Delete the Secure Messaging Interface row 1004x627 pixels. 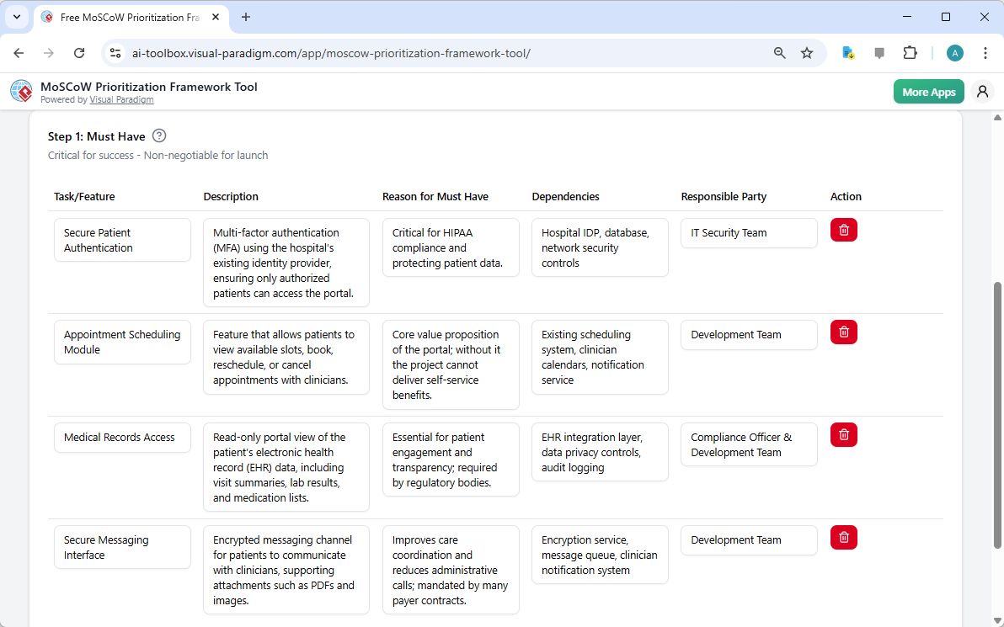click(843, 537)
